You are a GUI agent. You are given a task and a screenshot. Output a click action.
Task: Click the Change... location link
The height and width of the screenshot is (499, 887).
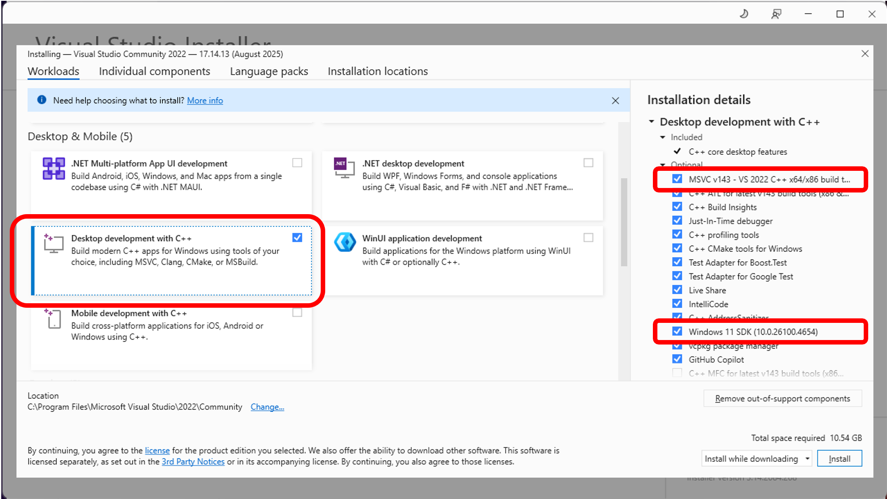pyautogui.click(x=267, y=407)
